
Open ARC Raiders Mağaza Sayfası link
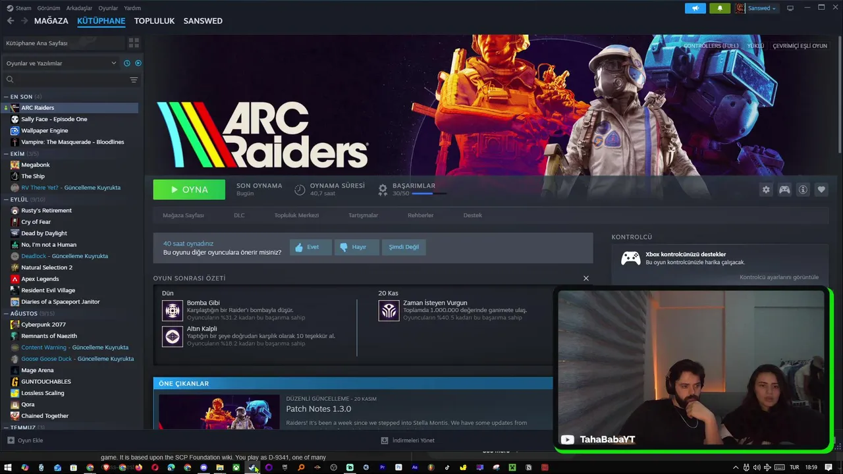click(183, 215)
